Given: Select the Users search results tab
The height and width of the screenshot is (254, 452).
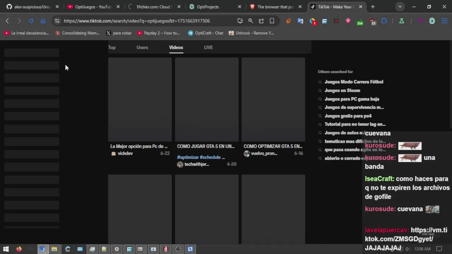Looking at the screenshot, I should click(x=142, y=47).
